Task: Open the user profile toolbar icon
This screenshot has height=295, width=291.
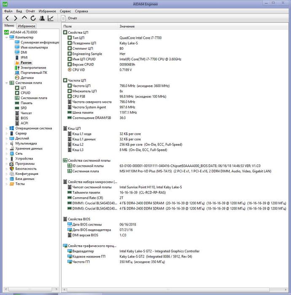Action: pos(42,18)
